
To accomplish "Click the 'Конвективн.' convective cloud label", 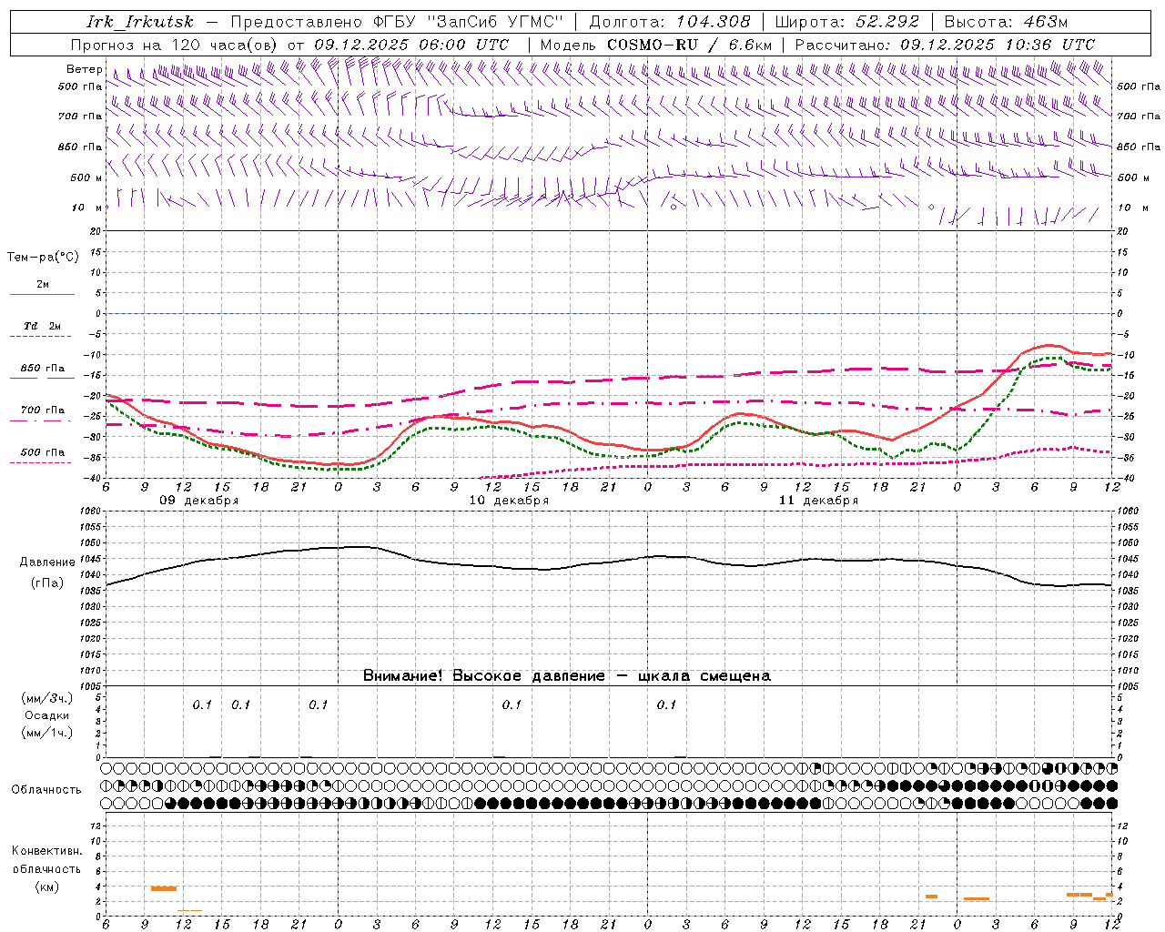I will (x=46, y=851).
